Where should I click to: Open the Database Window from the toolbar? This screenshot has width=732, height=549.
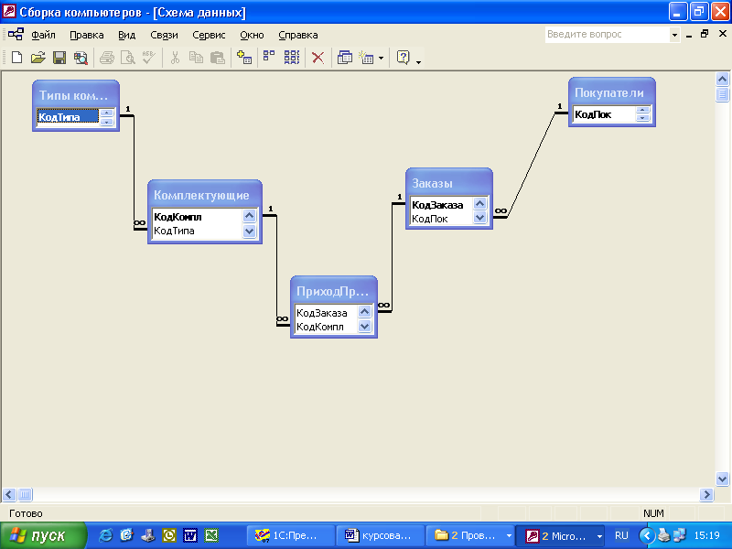[x=345, y=58]
